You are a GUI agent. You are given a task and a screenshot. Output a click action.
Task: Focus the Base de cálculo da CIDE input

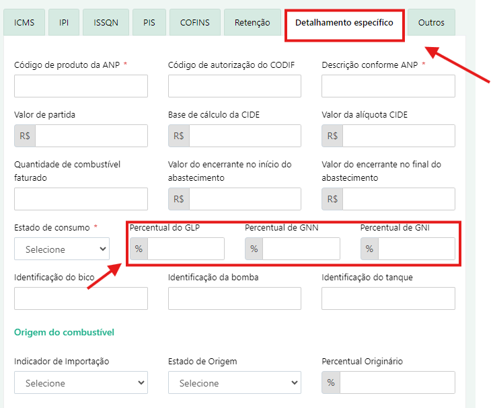coord(245,136)
